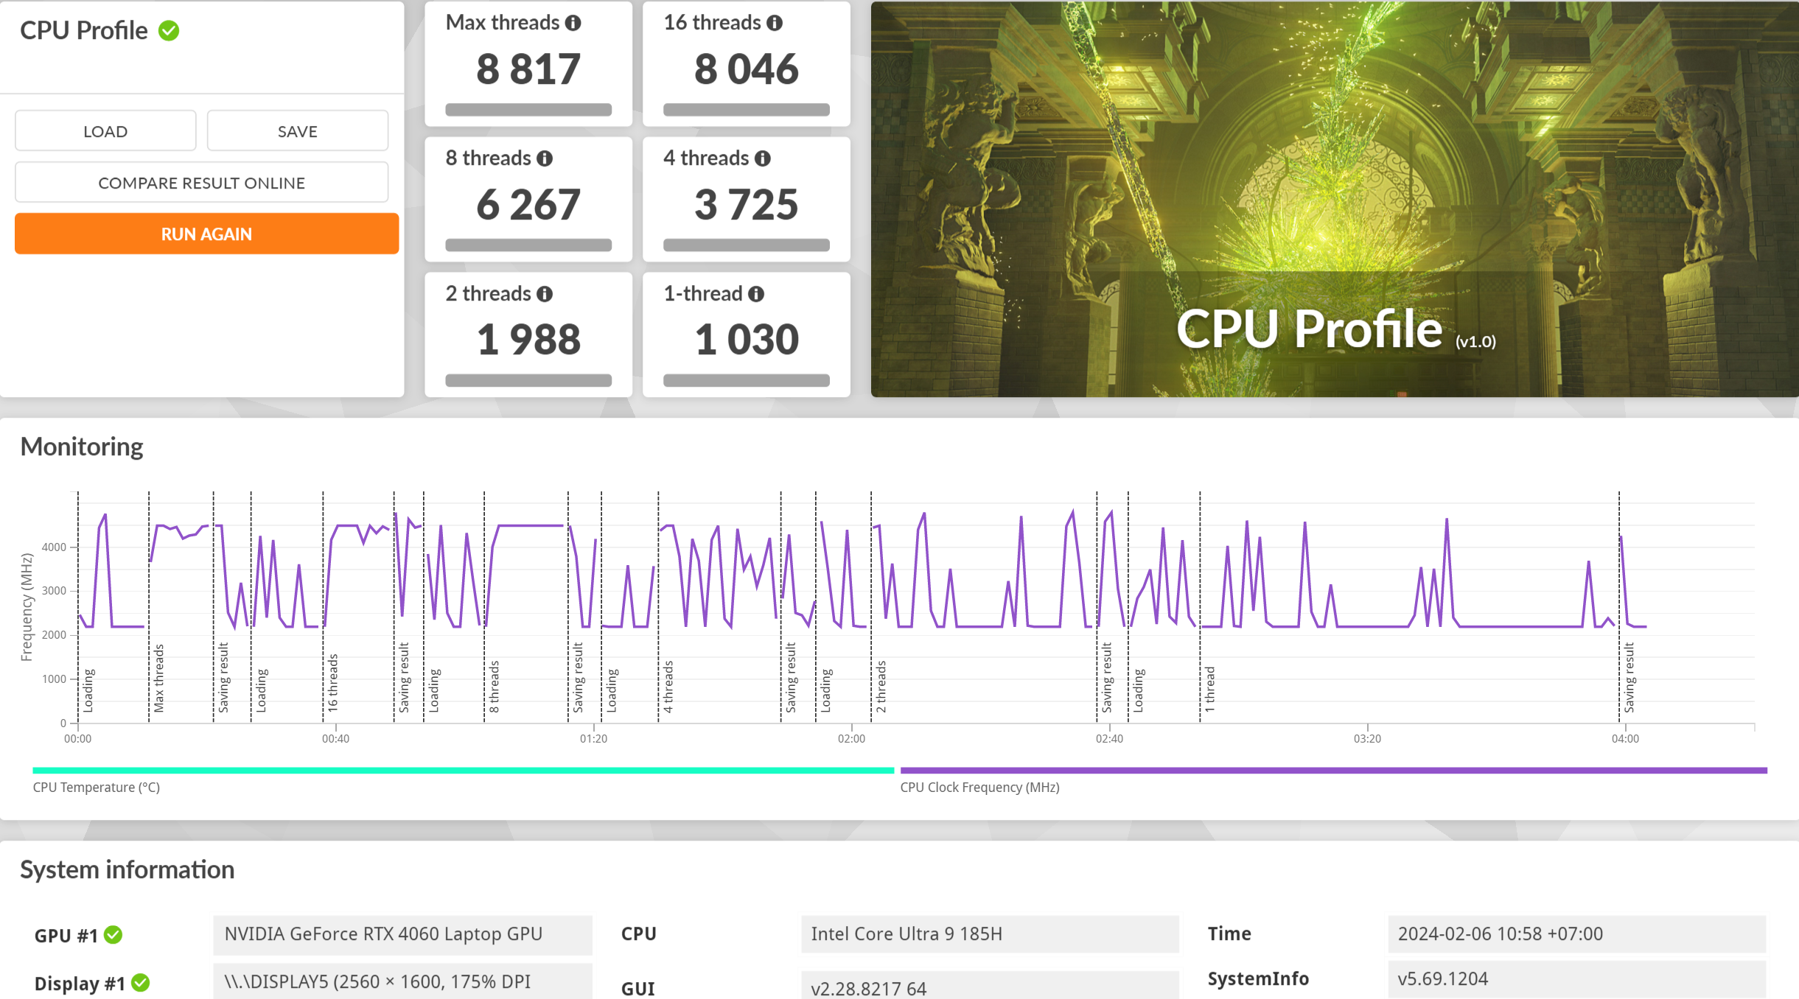Click the green checkmark beside CPU Profile
Screen dimensions: 1799x999
(x=169, y=31)
